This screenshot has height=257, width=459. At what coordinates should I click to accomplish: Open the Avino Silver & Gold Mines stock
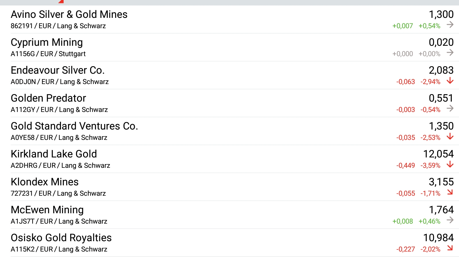pyautogui.click(x=69, y=14)
